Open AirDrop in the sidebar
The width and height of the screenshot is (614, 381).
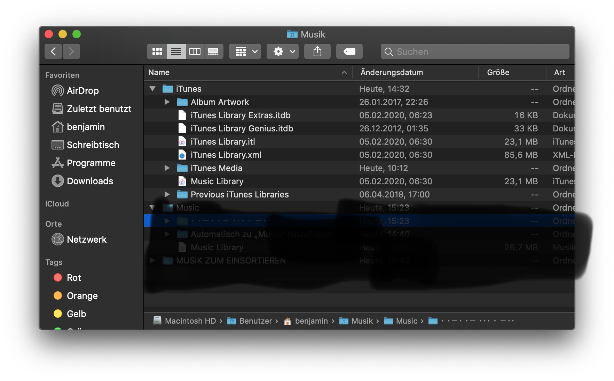coord(75,91)
